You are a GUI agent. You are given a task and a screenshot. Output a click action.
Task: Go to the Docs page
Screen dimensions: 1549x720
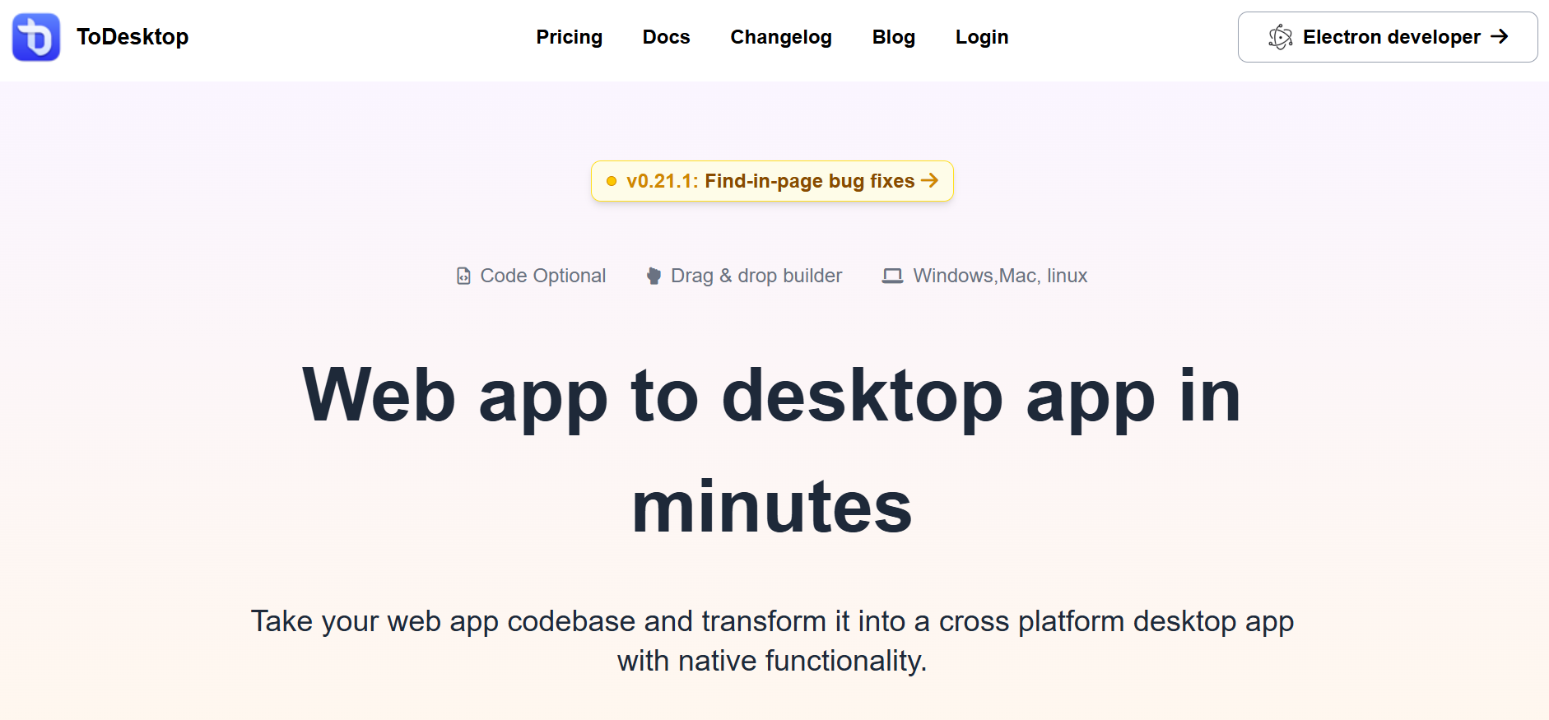tap(667, 37)
